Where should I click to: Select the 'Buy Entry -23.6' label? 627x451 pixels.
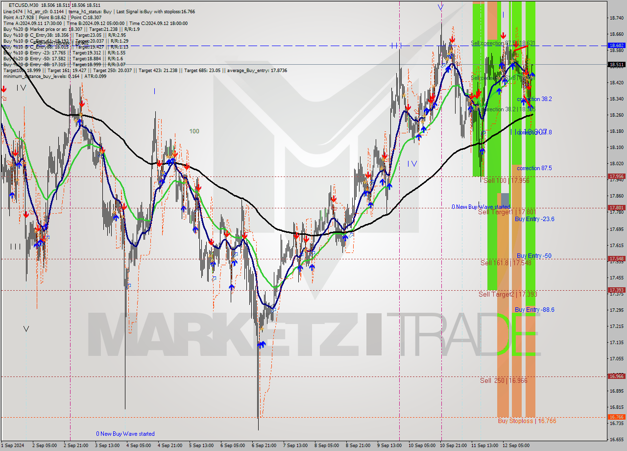[534, 219]
